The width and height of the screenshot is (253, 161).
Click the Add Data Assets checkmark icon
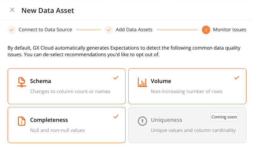pyautogui.click(x=109, y=30)
